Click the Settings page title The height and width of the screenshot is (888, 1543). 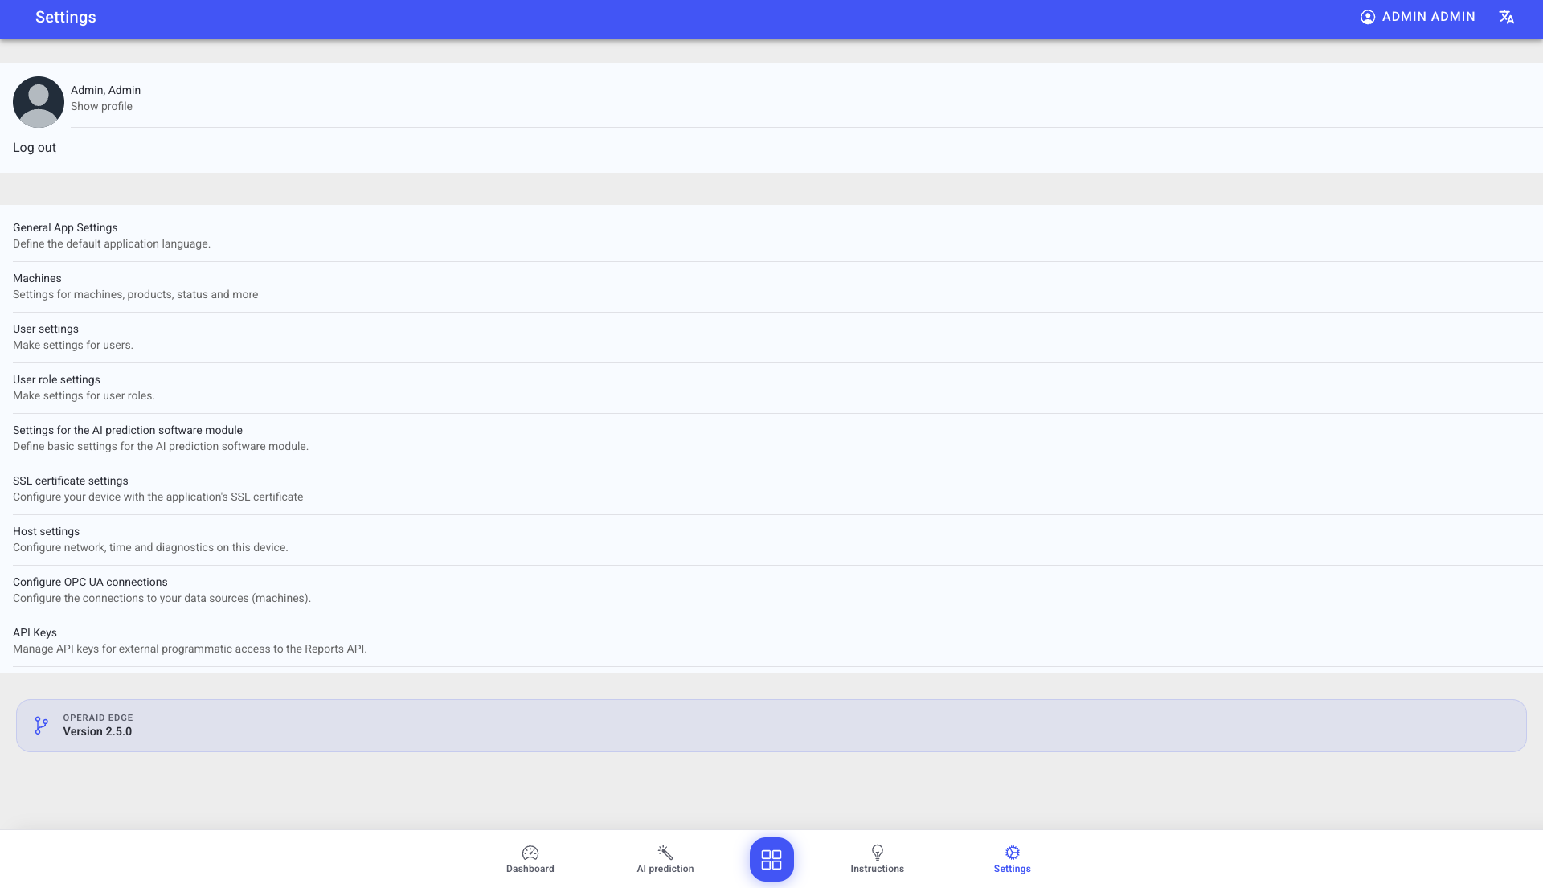coord(66,17)
